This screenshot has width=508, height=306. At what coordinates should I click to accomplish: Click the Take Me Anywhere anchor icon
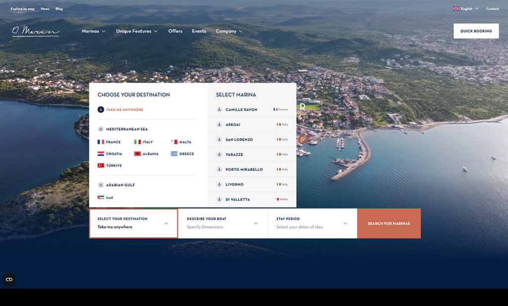click(x=101, y=110)
